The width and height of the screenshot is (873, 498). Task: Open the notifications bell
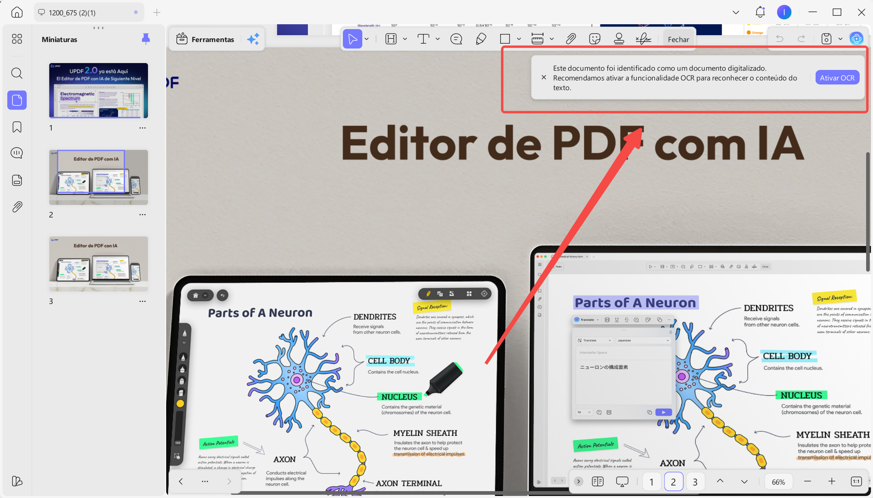pos(760,12)
